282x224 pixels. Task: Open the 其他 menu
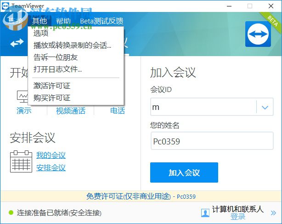[x=39, y=21]
